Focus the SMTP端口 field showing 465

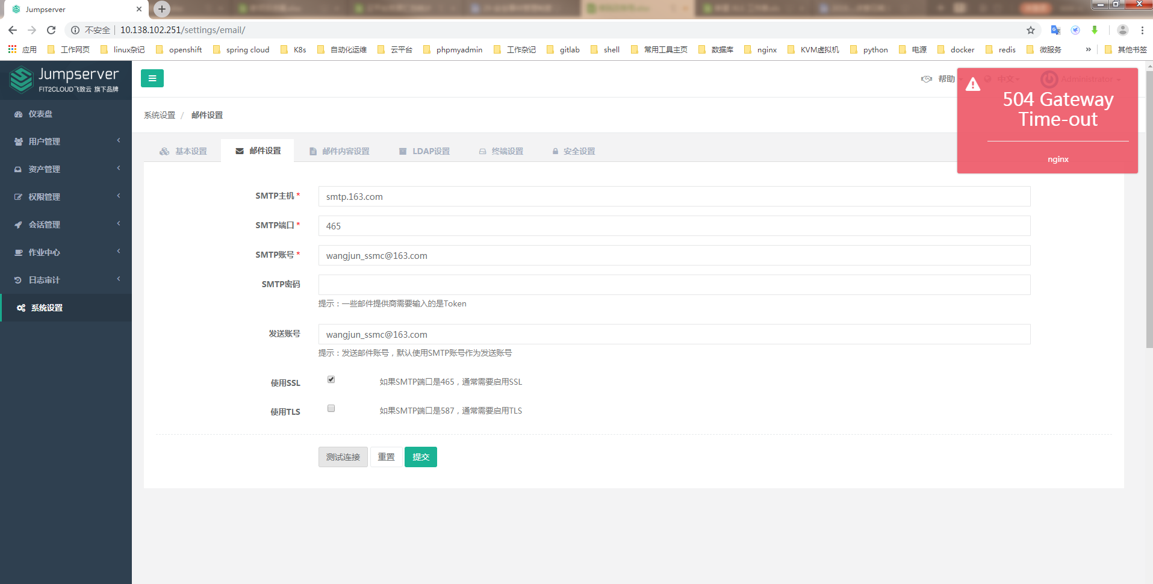674,226
